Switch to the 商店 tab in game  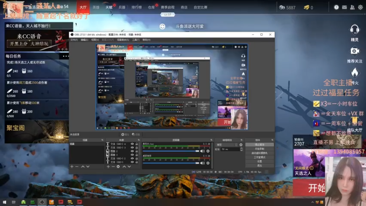184,7
